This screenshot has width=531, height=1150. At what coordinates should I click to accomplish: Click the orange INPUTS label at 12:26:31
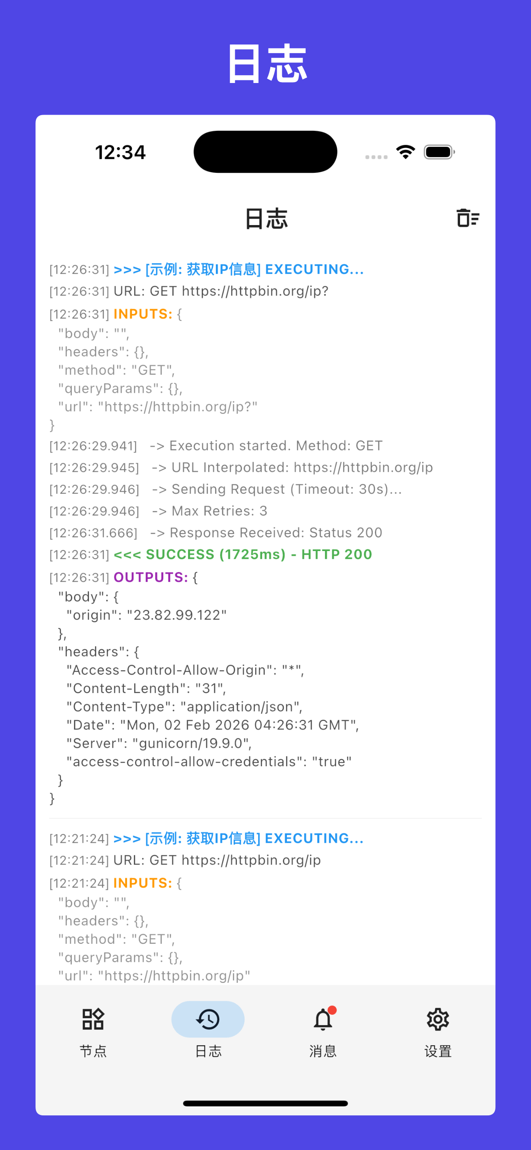143,314
